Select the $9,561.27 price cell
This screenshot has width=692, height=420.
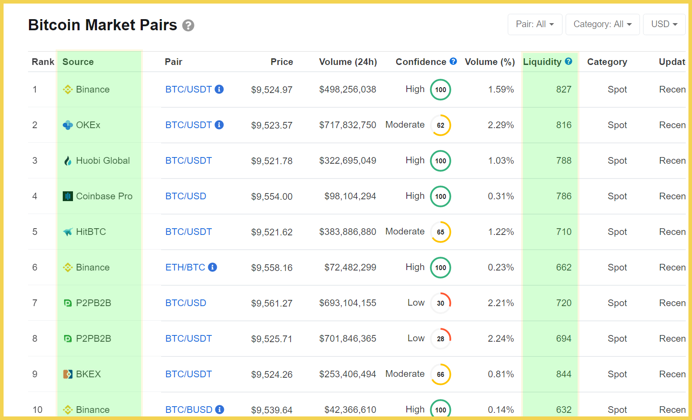coord(271,303)
